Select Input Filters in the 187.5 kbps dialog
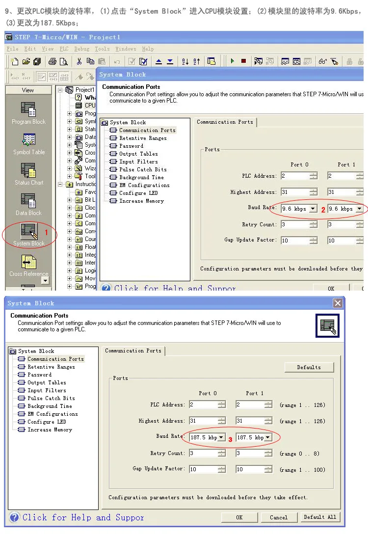368x537 pixels. (47, 390)
